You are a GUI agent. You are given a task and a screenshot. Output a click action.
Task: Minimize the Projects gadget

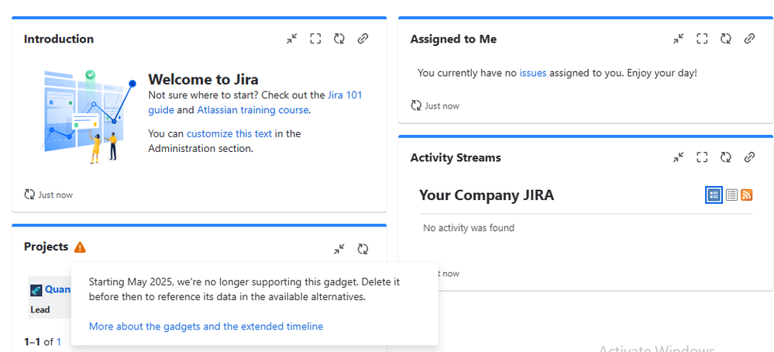click(339, 249)
